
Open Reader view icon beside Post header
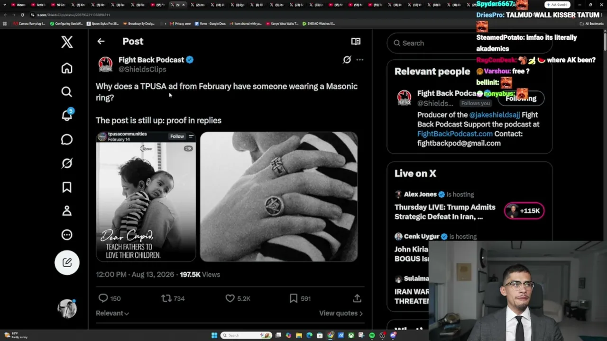point(356,41)
